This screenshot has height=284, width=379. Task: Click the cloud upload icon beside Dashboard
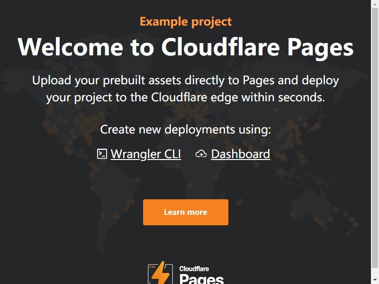pos(201,154)
